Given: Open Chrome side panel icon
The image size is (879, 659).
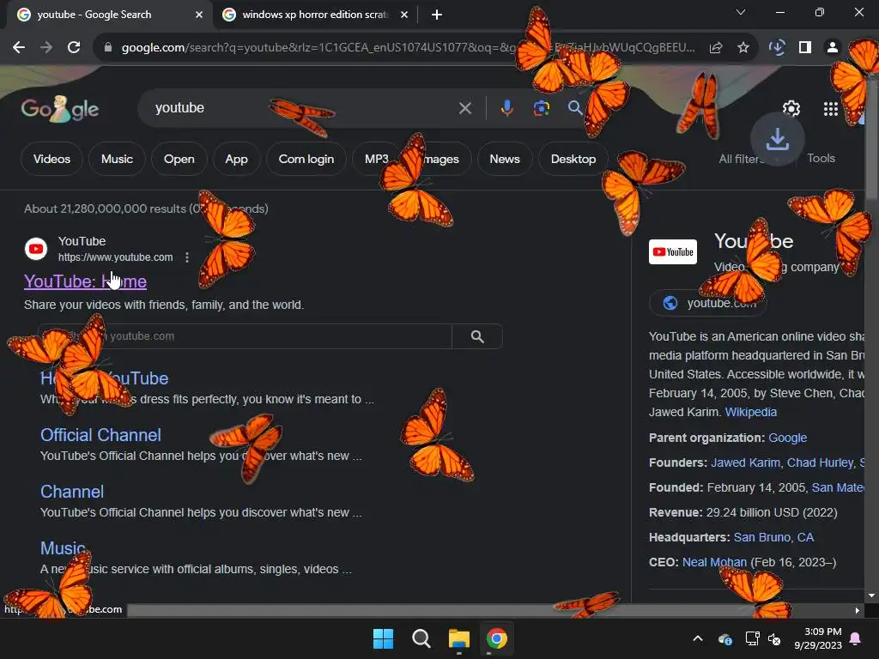Looking at the screenshot, I should 805,48.
